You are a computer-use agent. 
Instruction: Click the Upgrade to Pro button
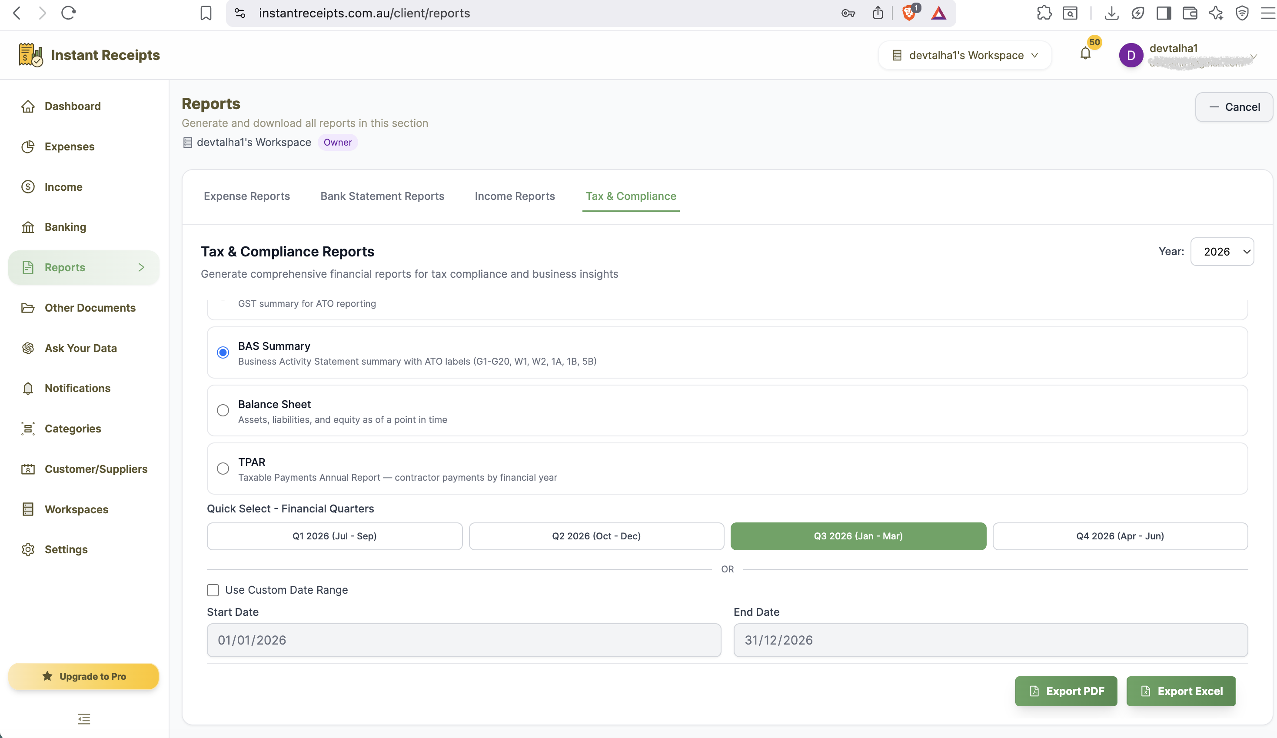coord(83,677)
